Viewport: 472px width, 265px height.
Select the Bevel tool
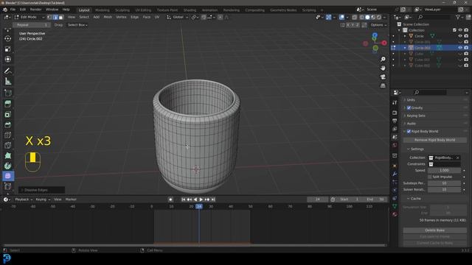[x=8, y=124]
